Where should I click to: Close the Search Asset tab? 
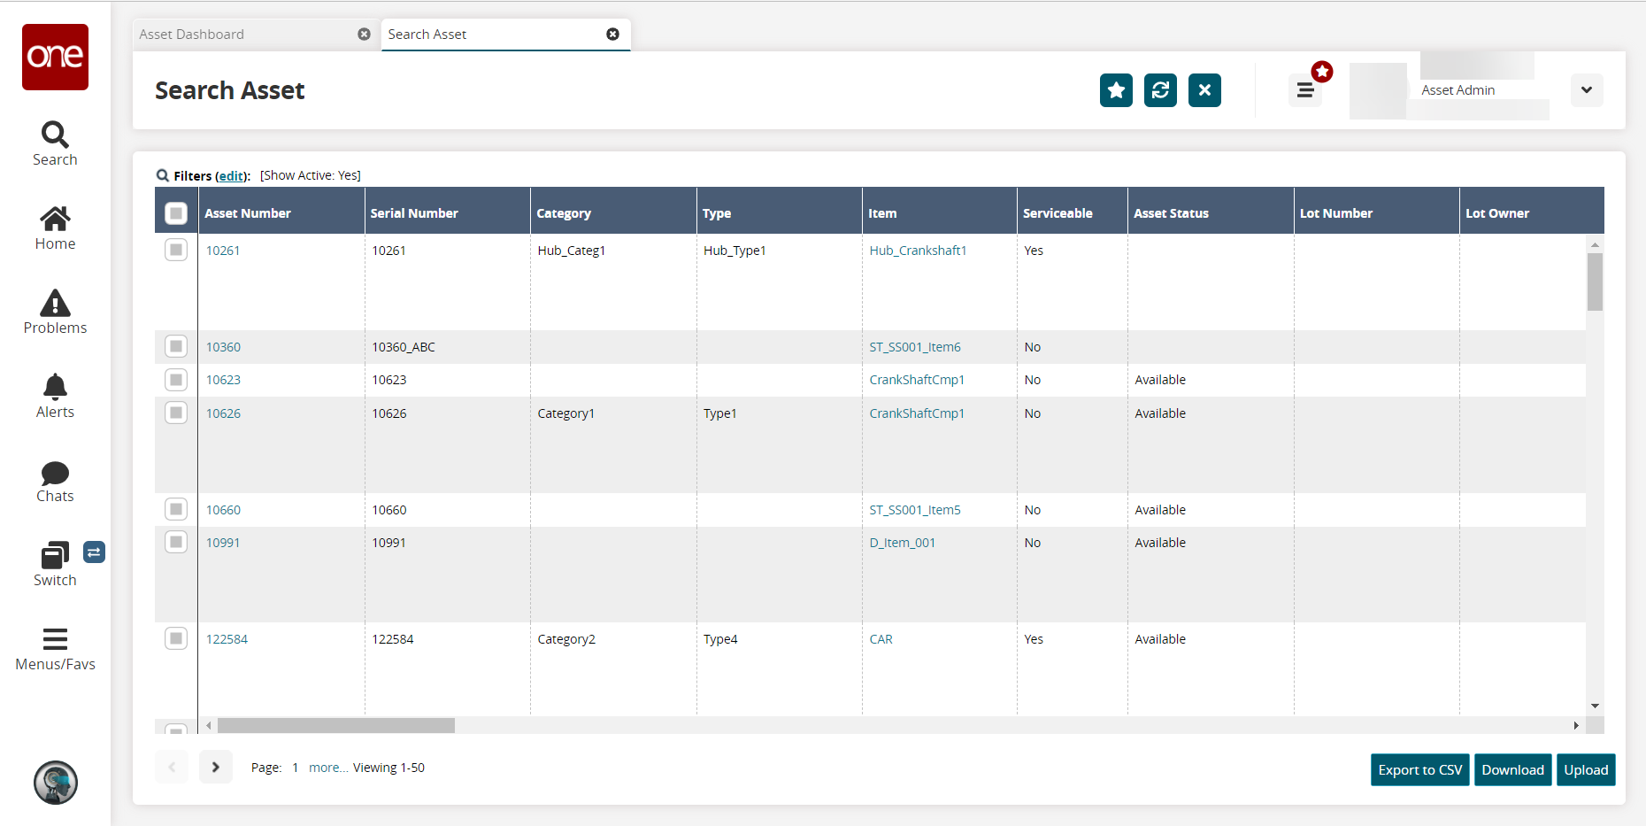(612, 35)
